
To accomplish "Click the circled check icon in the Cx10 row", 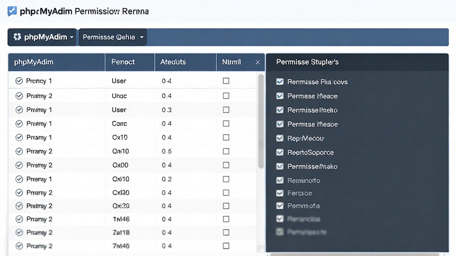I will [x=19, y=137].
